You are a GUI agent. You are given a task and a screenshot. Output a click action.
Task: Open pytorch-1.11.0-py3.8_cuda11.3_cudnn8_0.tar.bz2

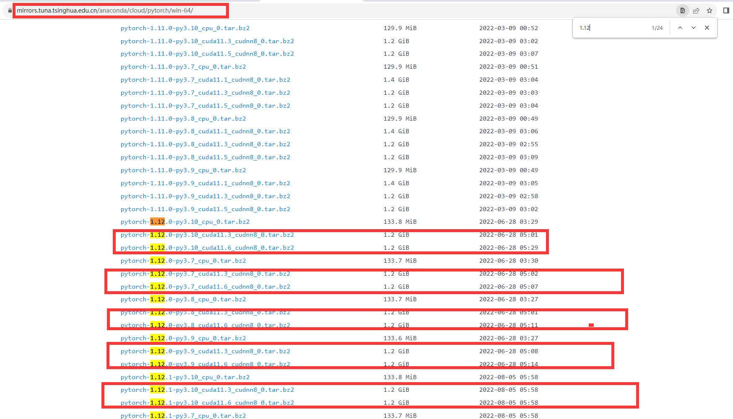click(x=205, y=144)
